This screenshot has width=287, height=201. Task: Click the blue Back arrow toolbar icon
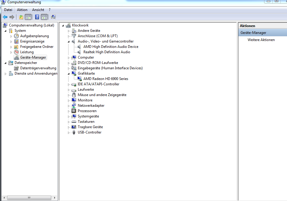click(x=5, y=17)
